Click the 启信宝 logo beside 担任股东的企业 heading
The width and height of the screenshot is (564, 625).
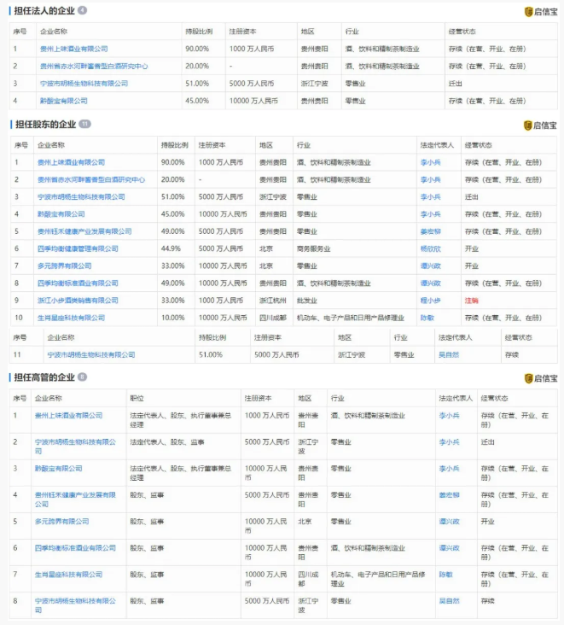click(540, 126)
